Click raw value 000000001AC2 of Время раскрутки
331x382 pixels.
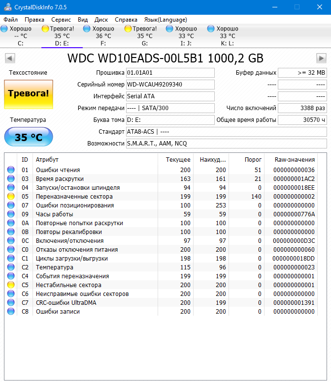pyautogui.click(x=294, y=179)
